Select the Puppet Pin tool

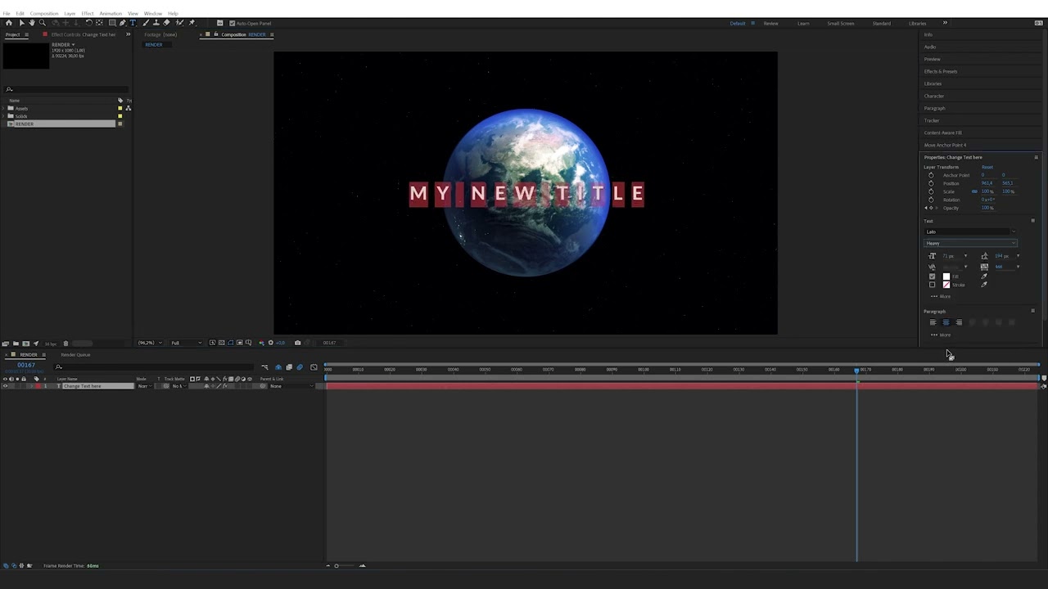[192, 23]
